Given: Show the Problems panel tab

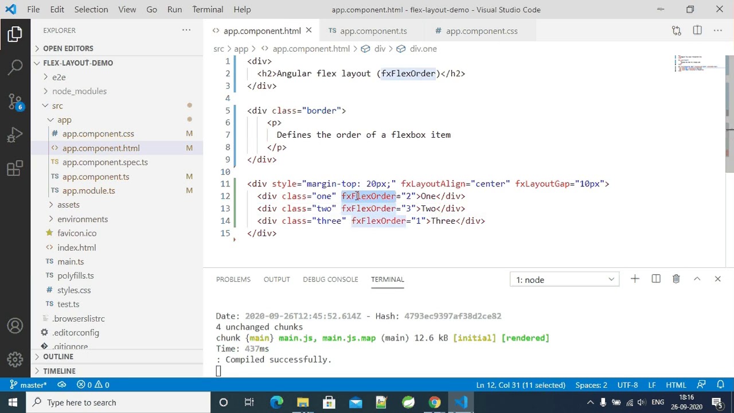Looking at the screenshot, I should (x=233, y=279).
